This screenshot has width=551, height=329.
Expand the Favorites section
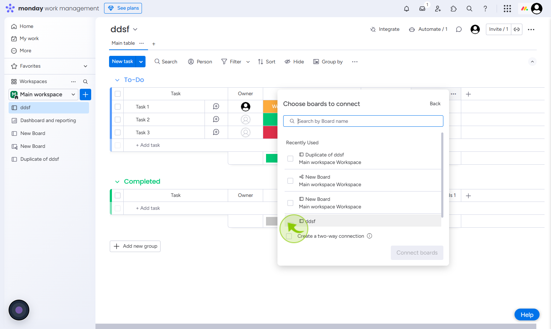(x=85, y=66)
